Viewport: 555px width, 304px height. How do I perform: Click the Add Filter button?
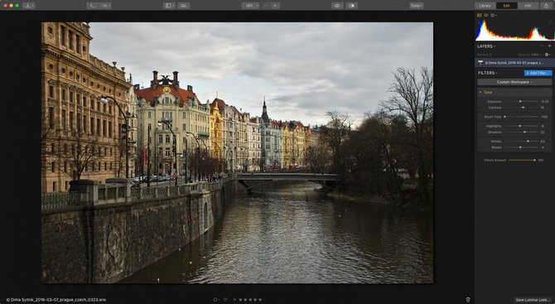pos(538,73)
